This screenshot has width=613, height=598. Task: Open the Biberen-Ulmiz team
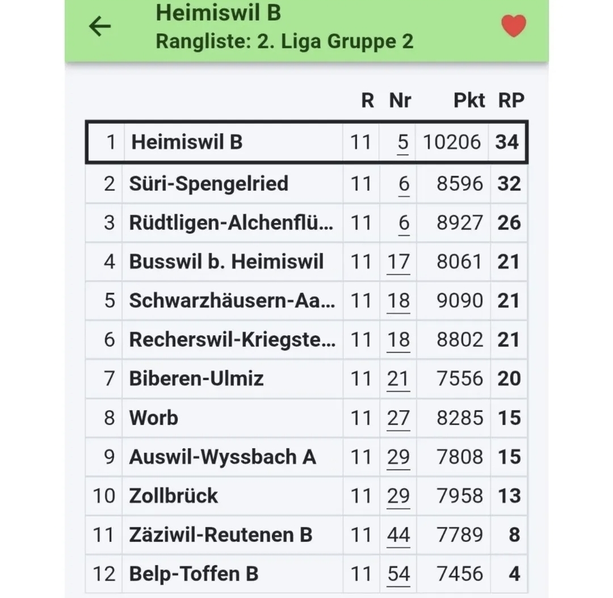[x=196, y=378]
